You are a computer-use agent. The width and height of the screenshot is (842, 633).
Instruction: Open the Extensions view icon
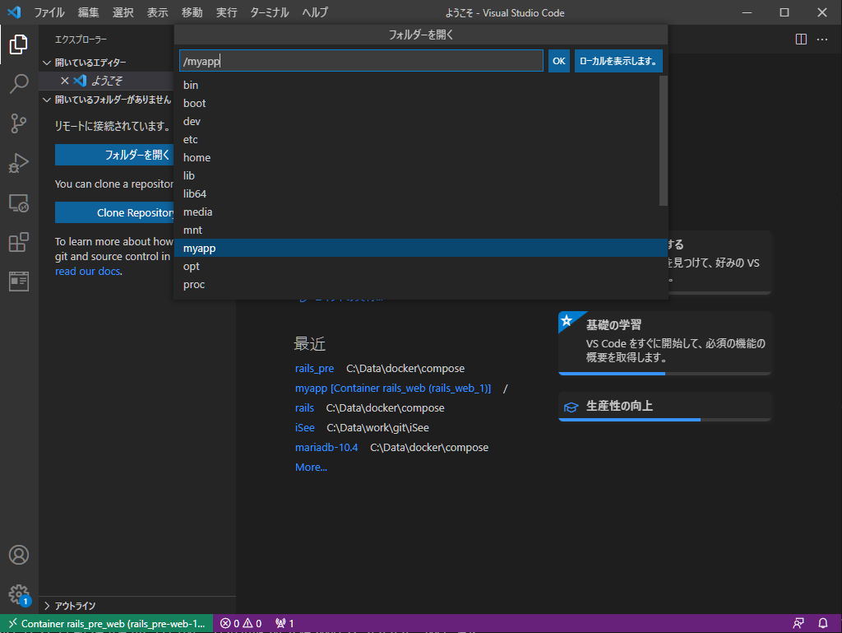click(19, 242)
